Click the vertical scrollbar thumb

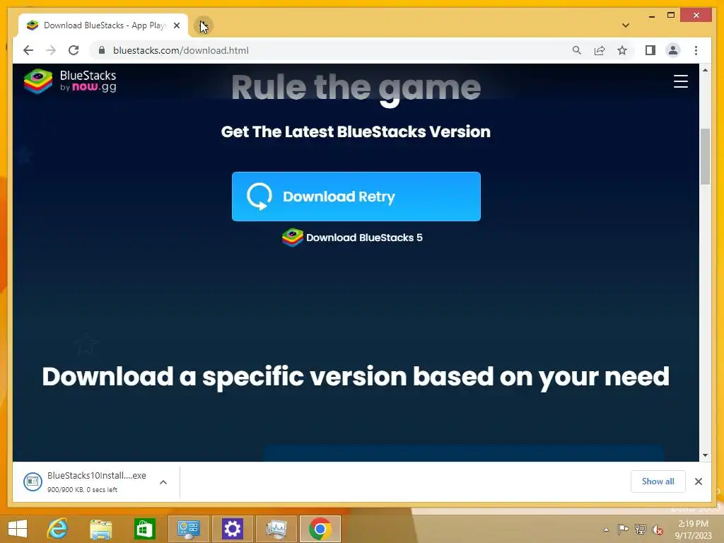coord(705,157)
